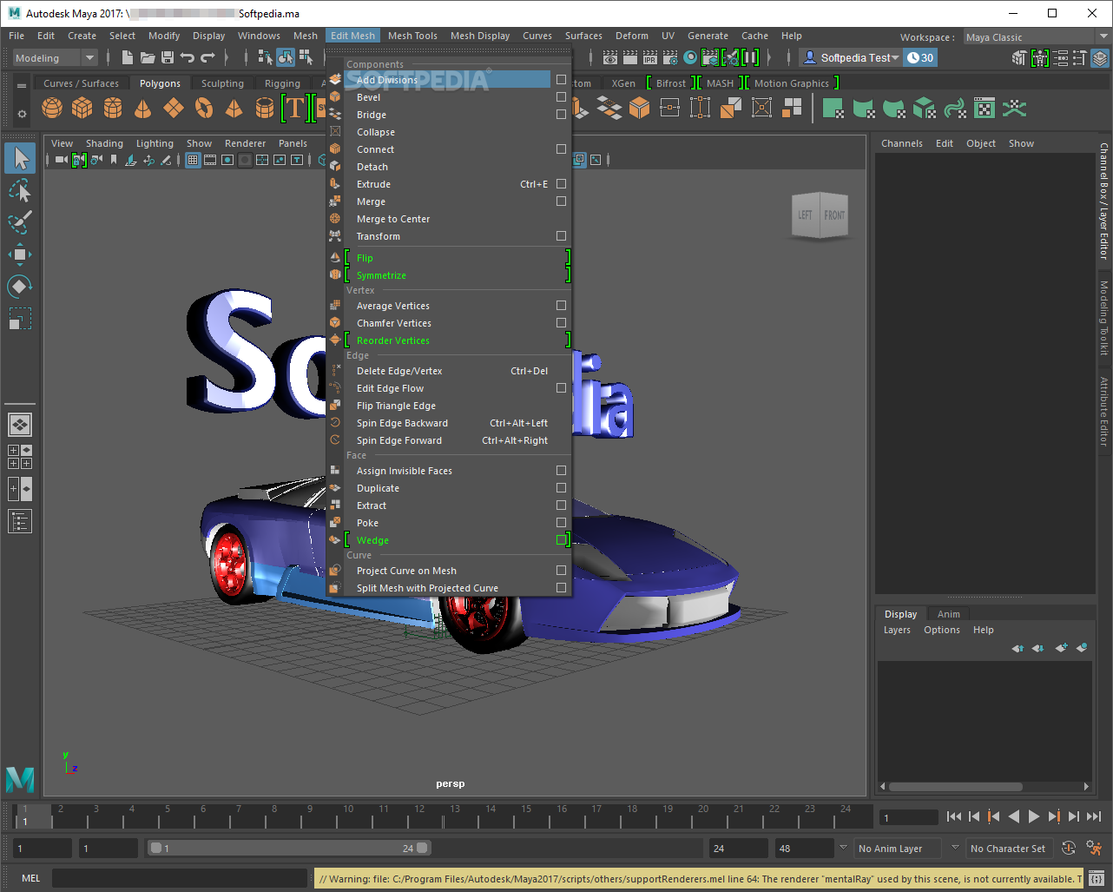Open the Workspace Maya Classic dropdown
The height and width of the screenshot is (892, 1113).
pos(1037,37)
